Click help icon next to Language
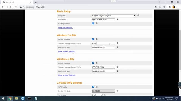 coord(138,15)
